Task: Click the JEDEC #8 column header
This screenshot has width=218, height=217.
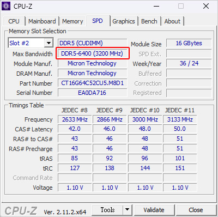Action: (75, 110)
